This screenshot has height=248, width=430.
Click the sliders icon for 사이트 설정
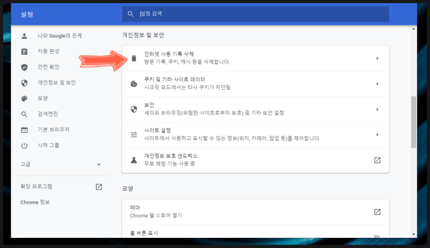click(134, 135)
